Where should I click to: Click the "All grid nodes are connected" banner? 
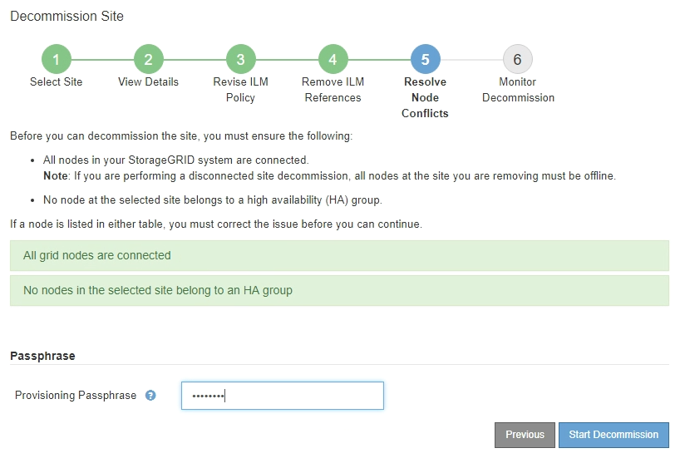tap(339, 256)
